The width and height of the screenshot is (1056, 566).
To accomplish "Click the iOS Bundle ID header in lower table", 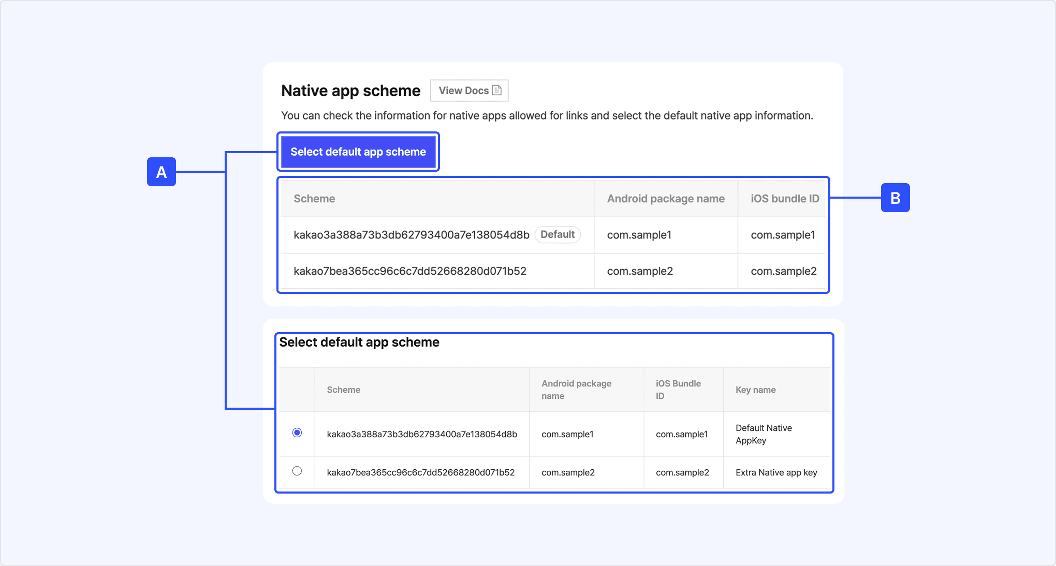I will [678, 390].
